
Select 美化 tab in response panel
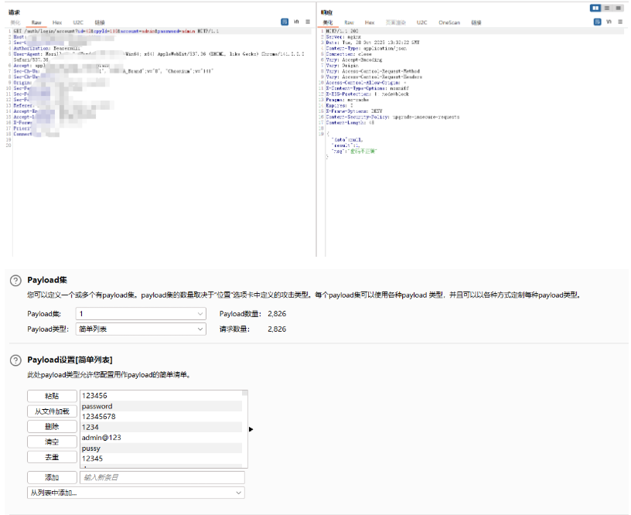coord(328,22)
